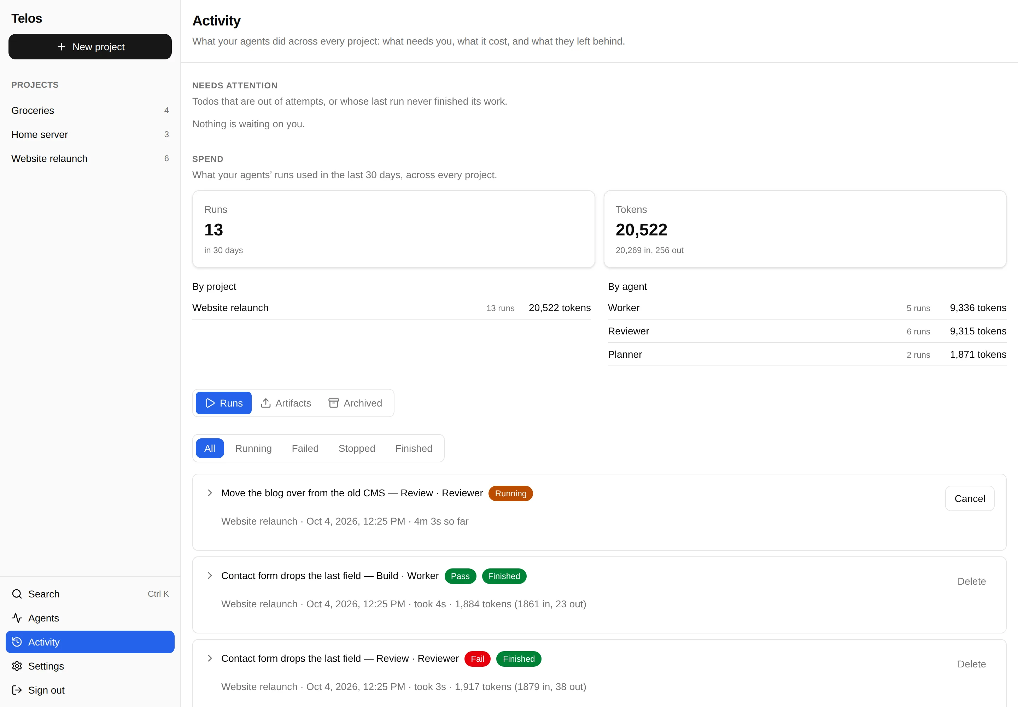Click the plus icon on New project

(61, 47)
